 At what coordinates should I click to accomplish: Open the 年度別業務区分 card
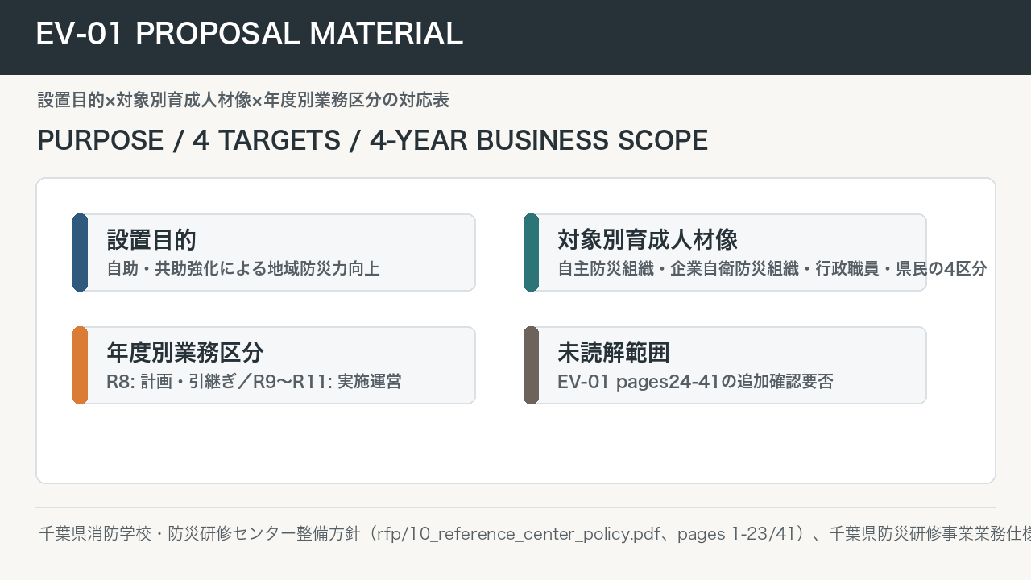(274, 366)
